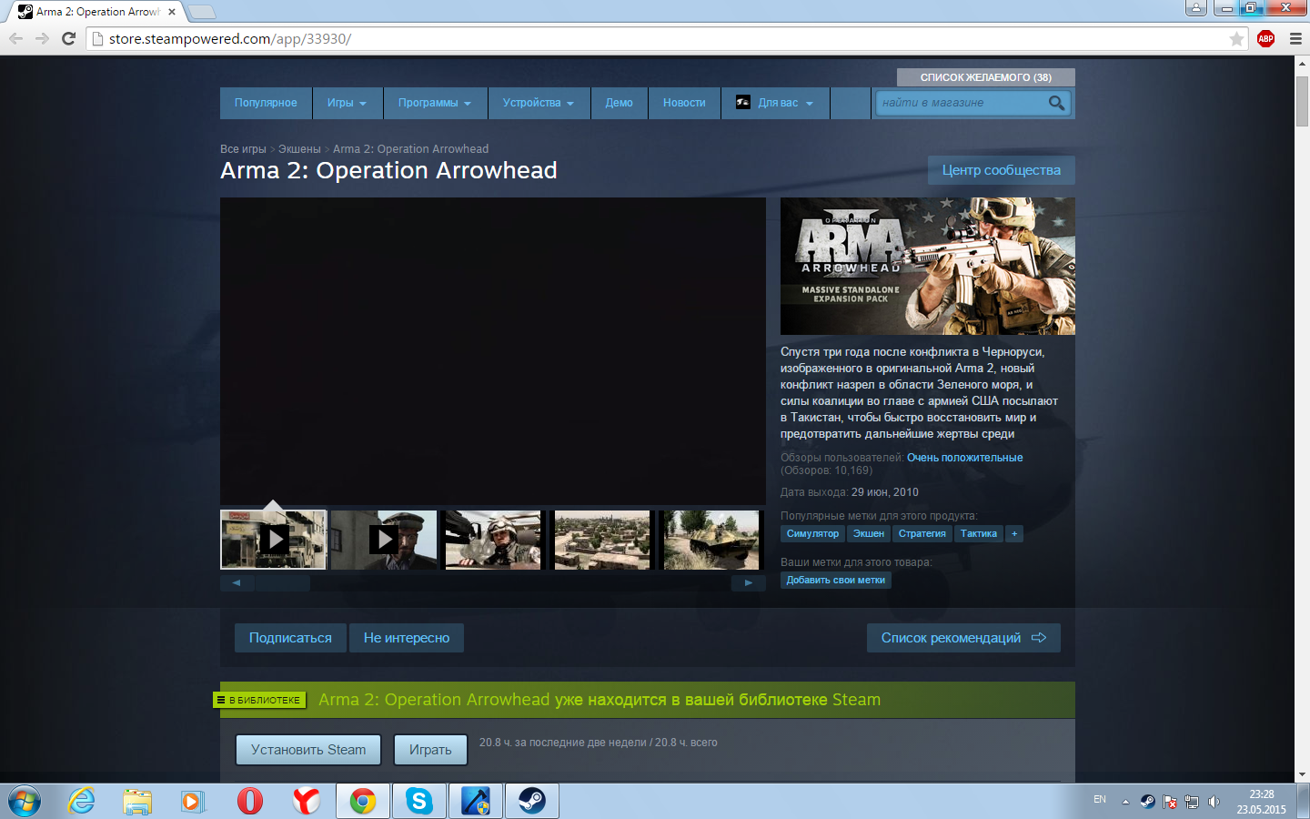Show hidden tray icons arrow
The image size is (1310, 819).
pyautogui.click(x=1125, y=802)
